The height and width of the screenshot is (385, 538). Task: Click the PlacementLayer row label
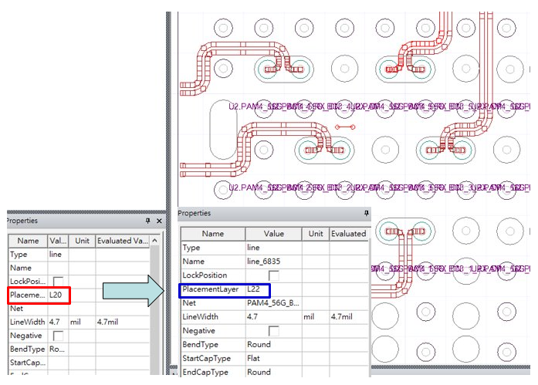(210, 289)
